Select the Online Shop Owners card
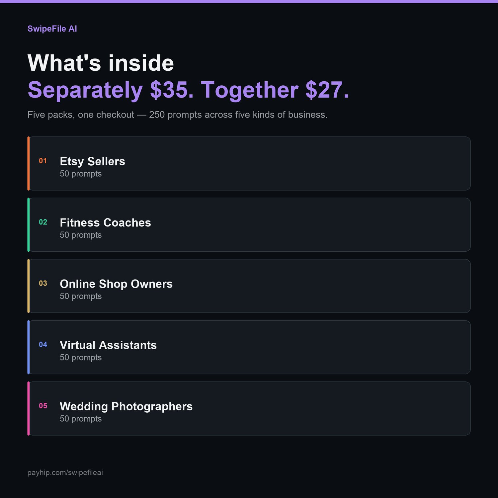The width and height of the screenshot is (498, 498). pyautogui.click(x=249, y=286)
